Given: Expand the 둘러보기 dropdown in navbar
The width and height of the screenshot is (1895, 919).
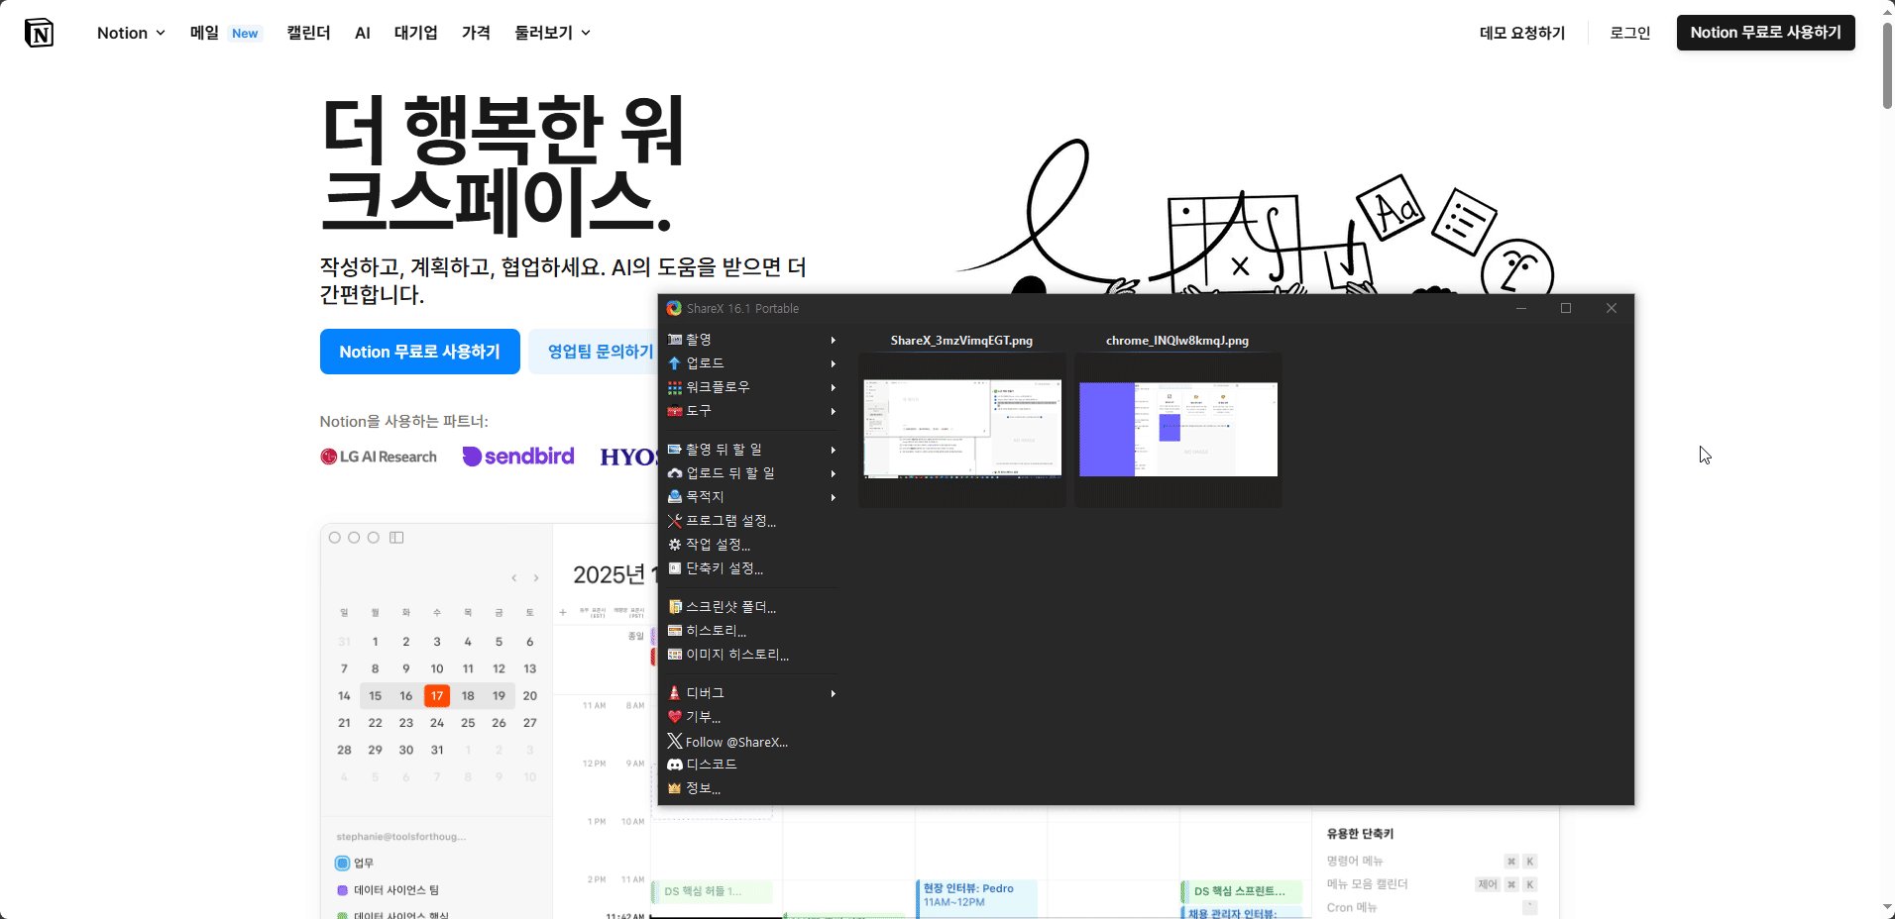Looking at the screenshot, I should pyautogui.click(x=552, y=33).
